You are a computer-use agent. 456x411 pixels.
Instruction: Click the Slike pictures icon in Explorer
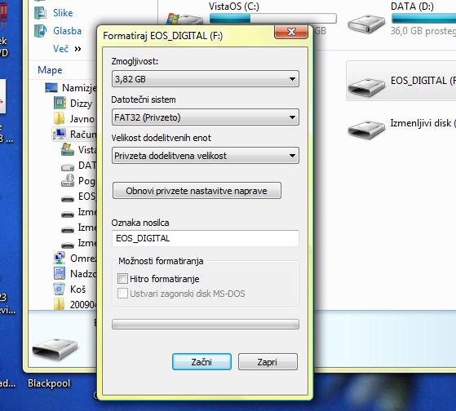click(x=40, y=12)
